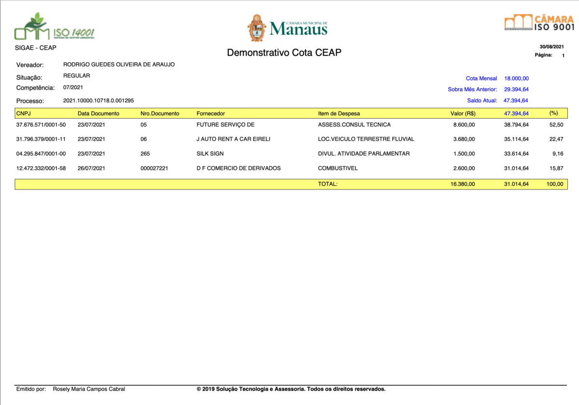Select expense item 'LOC.VEICULO TERRESTRE FLUVIAL'
Viewport: 579px width, 405px height.
point(366,139)
